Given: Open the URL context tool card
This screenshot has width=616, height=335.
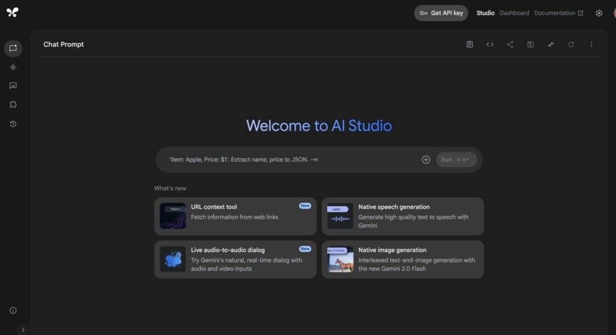Looking at the screenshot, I should tap(235, 217).
